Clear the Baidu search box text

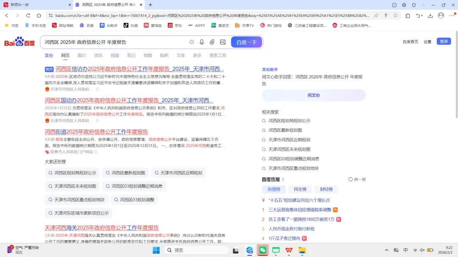coord(192,42)
